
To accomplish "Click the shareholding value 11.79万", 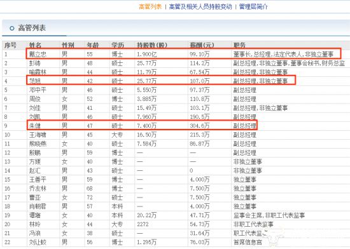I will click(x=146, y=72).
